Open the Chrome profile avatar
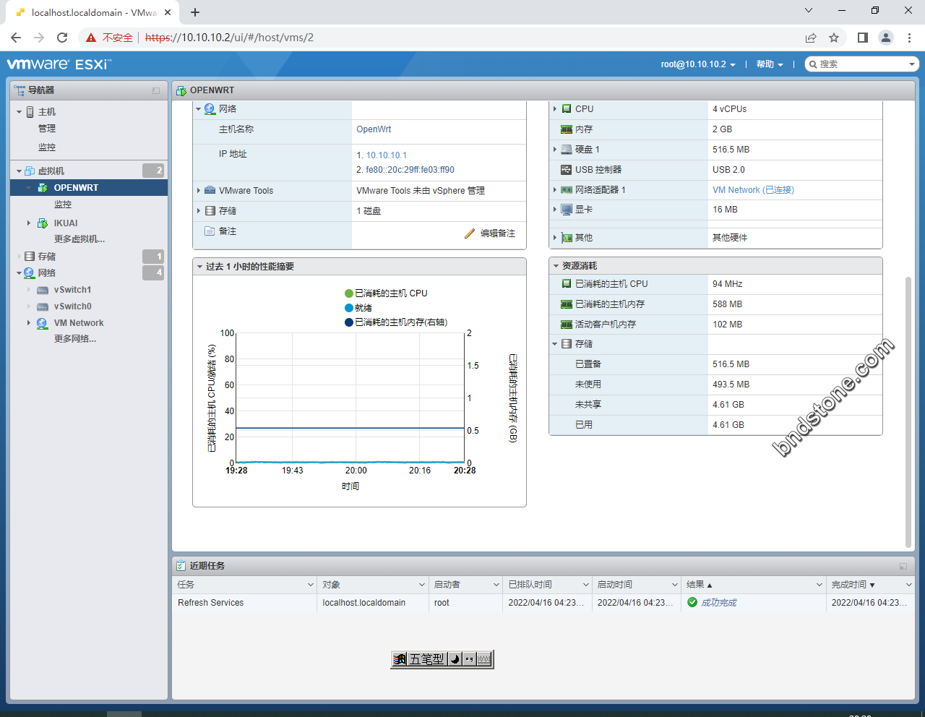Screen dimensions: 925x717 [885, 38]
